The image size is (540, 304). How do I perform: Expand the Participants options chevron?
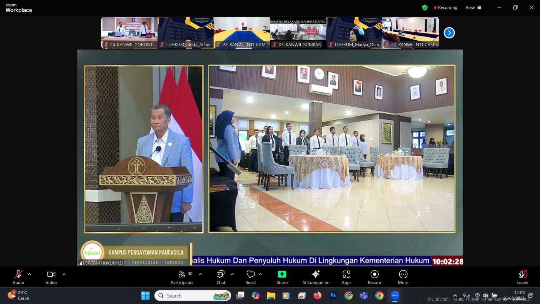[x=200, y=274]
